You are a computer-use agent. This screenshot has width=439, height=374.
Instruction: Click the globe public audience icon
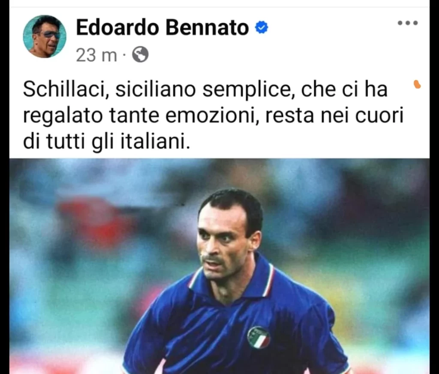pos(140,54)
